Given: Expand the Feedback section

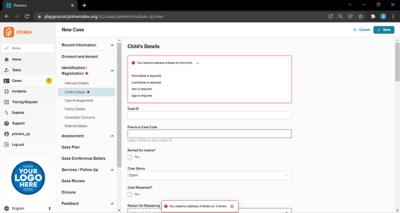Looking at the screenshot, I should pyautogui.click(x=112, y=204).
